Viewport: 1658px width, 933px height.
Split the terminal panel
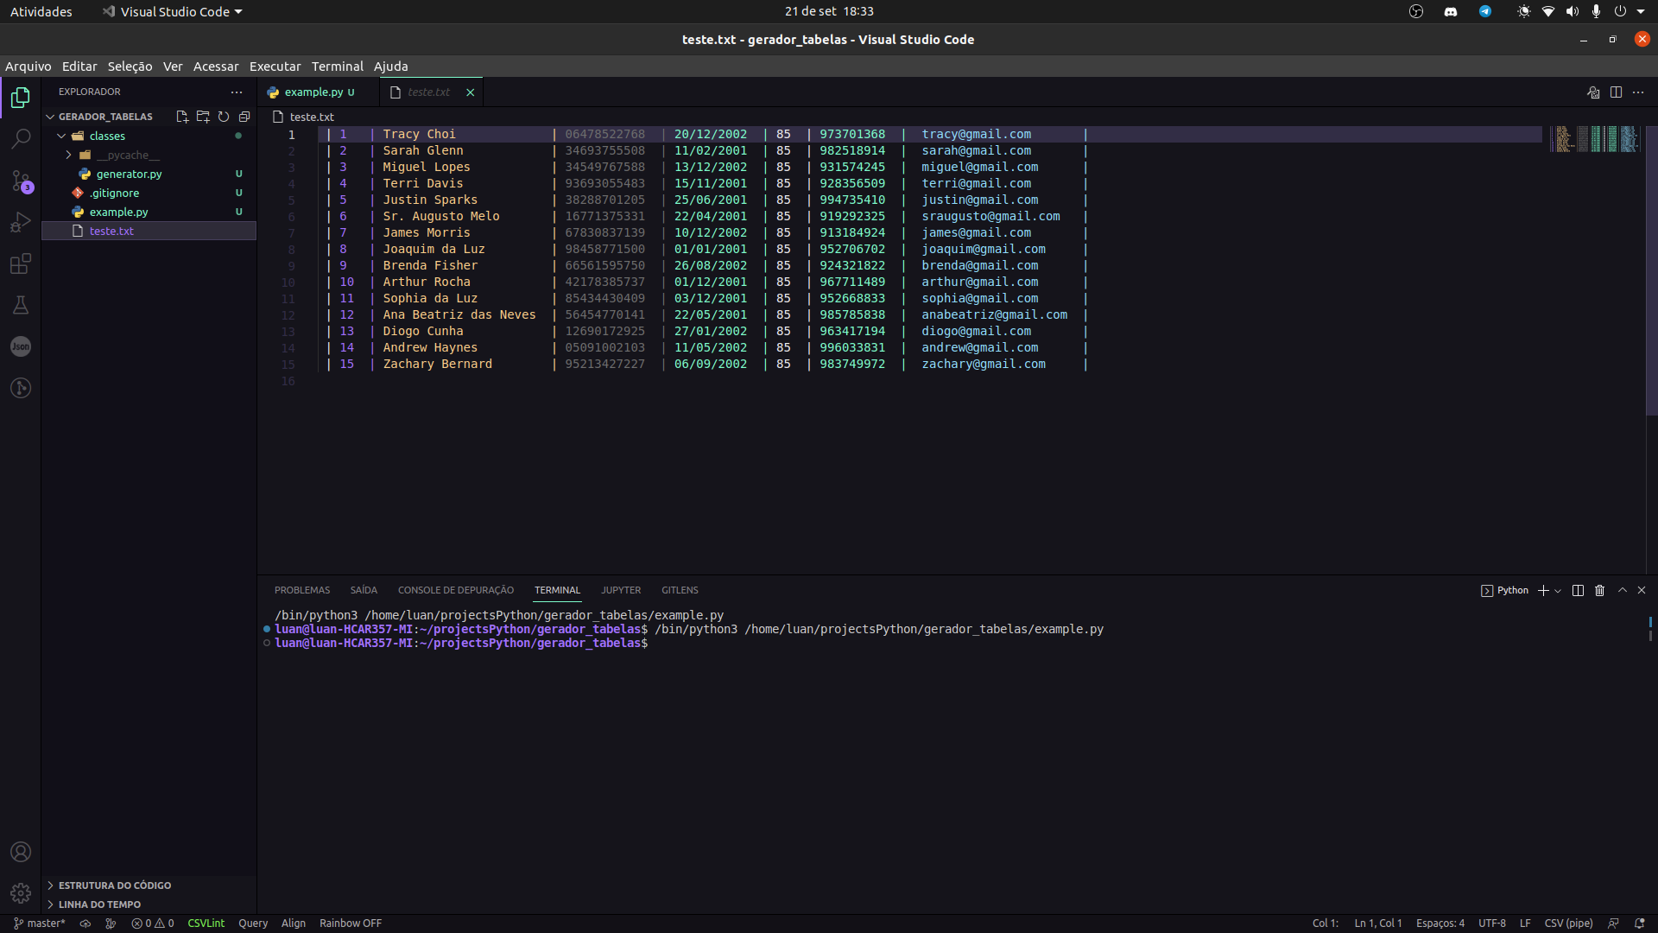tap(1578, 590)
